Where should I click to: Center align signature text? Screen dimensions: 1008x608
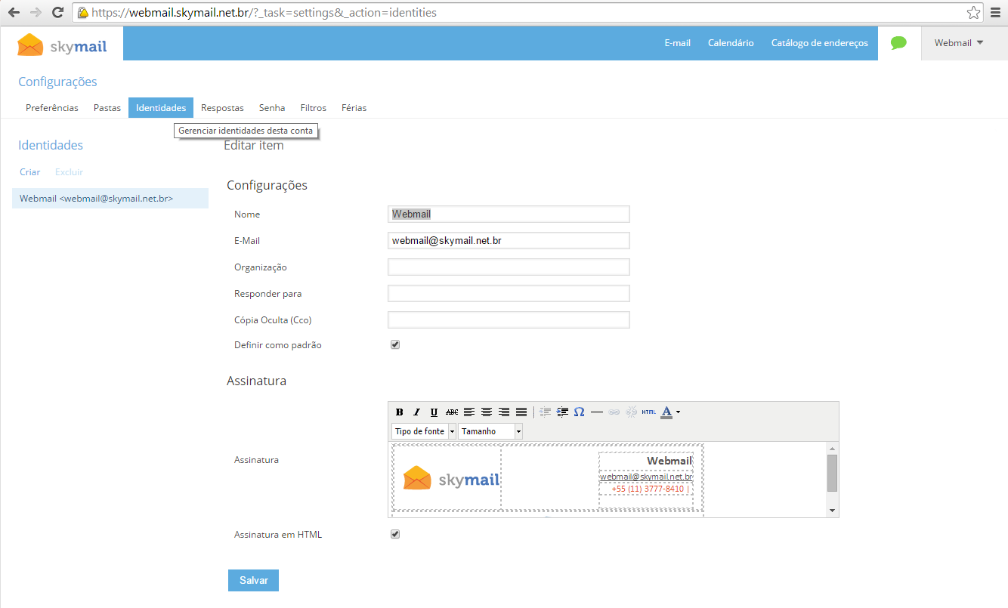(x=487, y=412)
